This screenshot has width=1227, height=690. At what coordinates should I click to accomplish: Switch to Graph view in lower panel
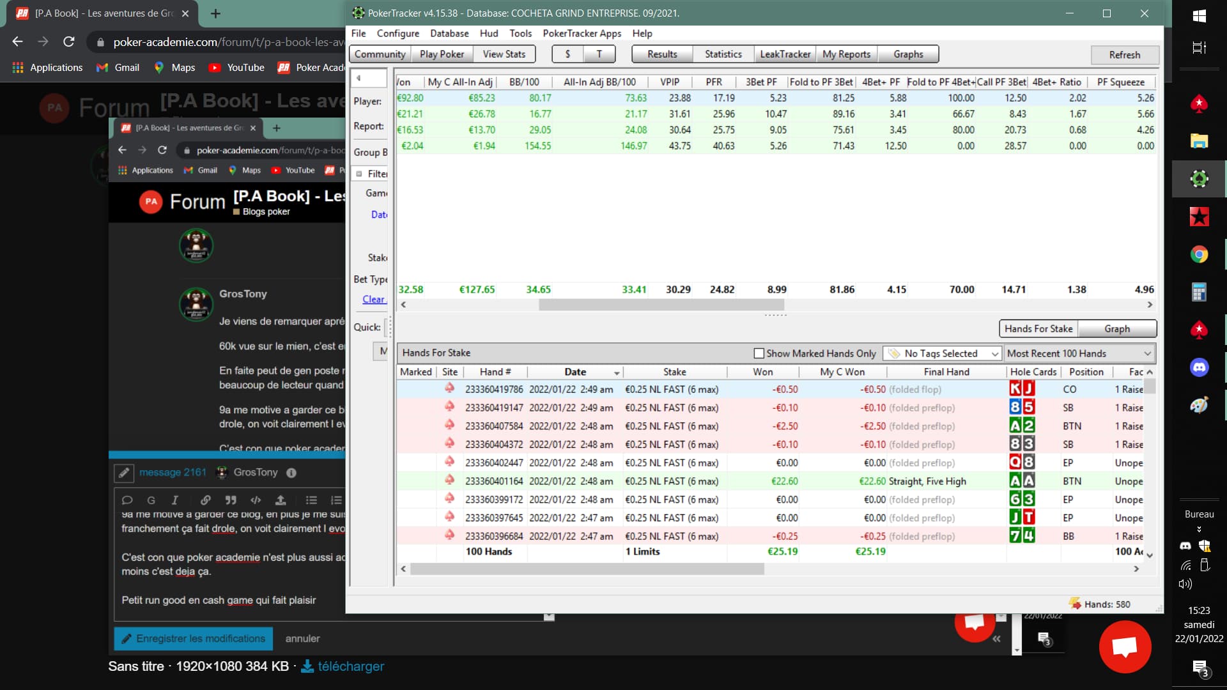(1116, 328)
